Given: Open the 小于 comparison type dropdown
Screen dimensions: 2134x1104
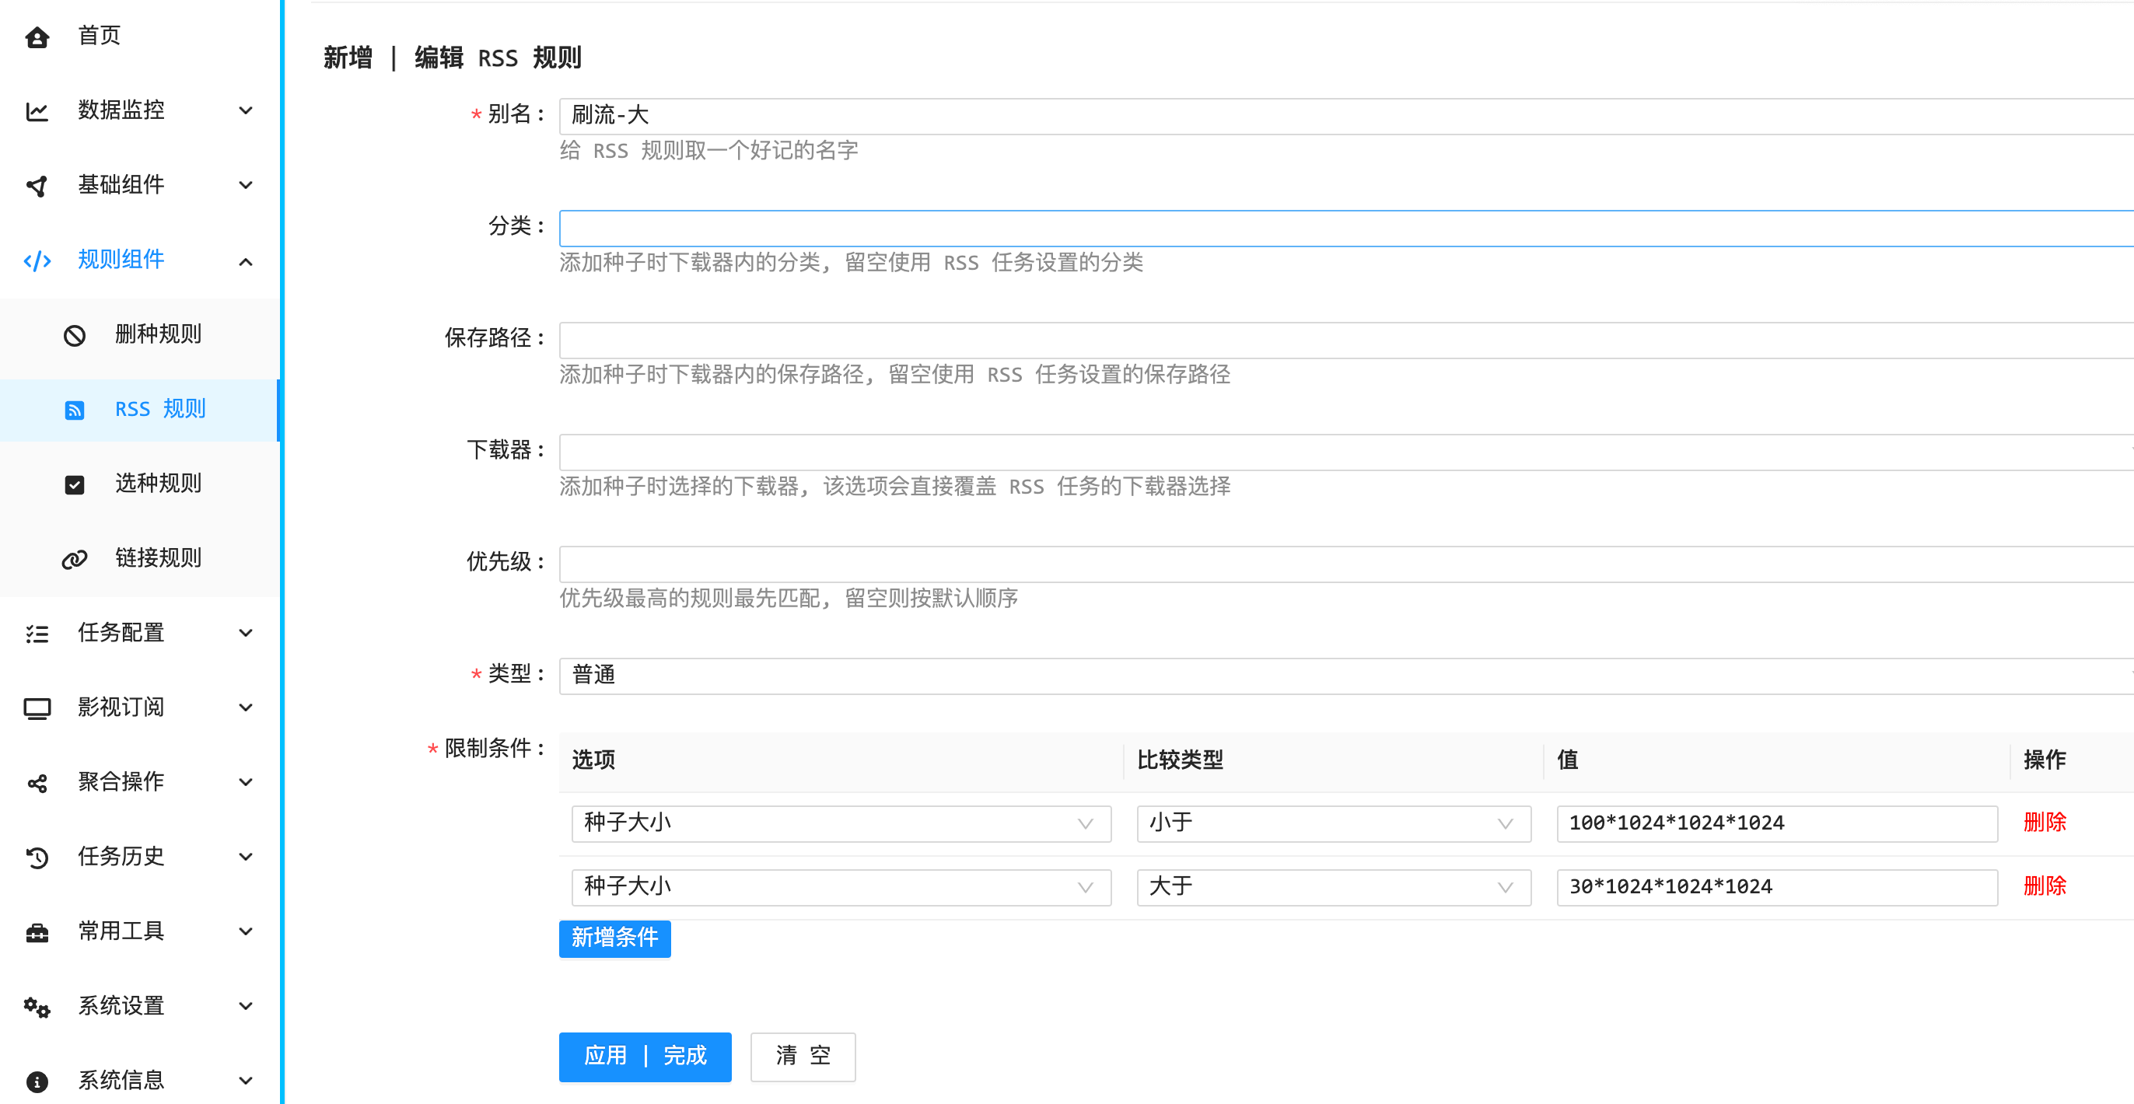Looking at the screenshot, I should pyautogui.click(x=1332, y=823).
